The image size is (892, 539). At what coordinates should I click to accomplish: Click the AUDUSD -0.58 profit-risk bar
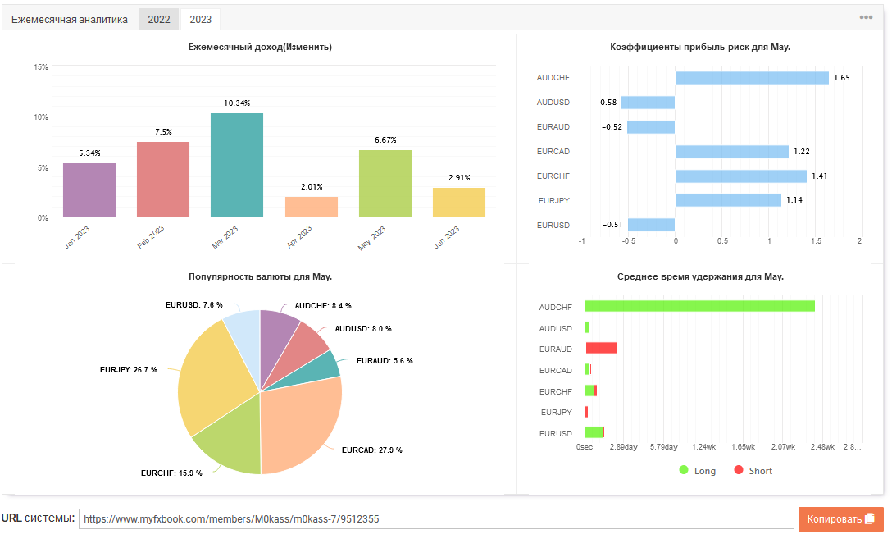(648, 103)
